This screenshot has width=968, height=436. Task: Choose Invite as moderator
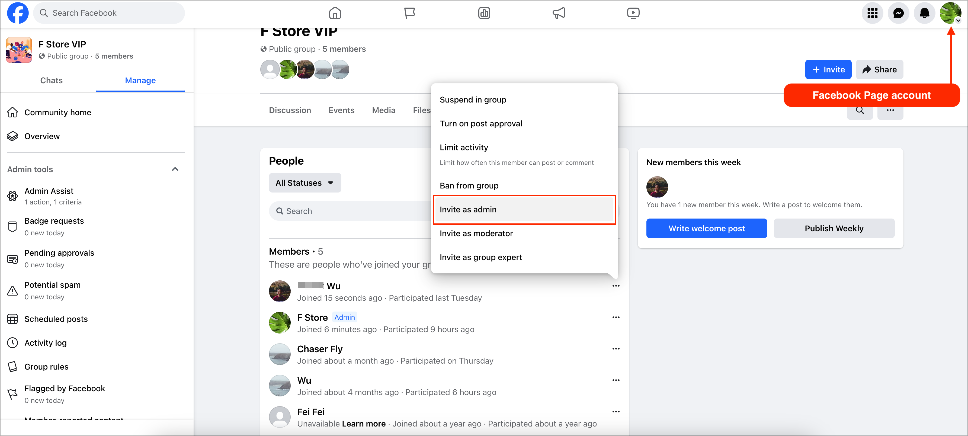(x=524, y=233)
